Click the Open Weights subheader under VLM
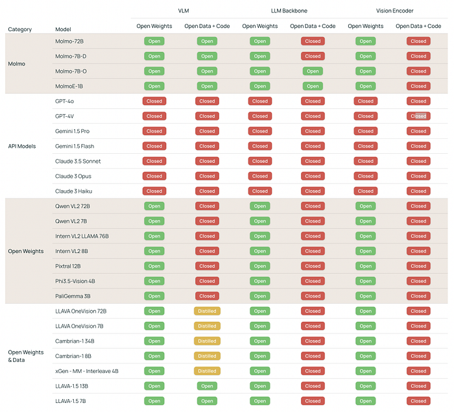This screenshot has height=412, width=454. tap(154, 26)
